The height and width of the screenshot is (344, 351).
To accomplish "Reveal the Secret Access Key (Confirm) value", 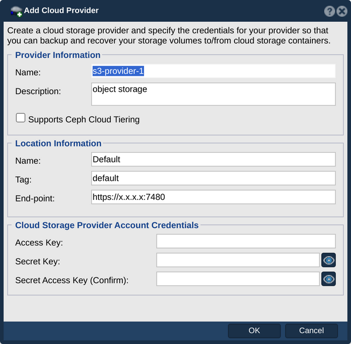I will [x=329, y=279].
